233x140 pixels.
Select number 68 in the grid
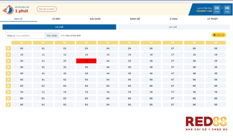tap(194, 86)
